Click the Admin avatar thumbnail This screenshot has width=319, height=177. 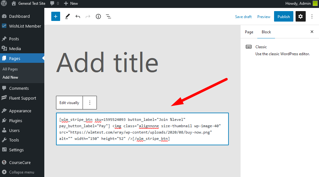[315, 3]
